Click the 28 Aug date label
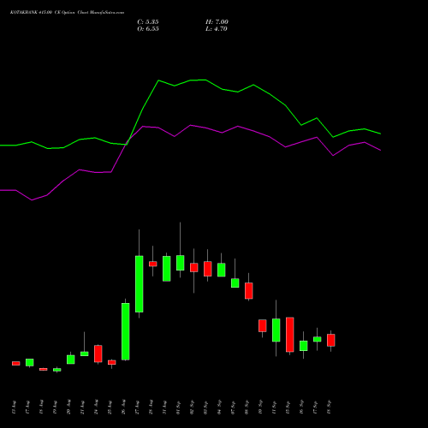The width and height of the screenshot is (428, 428). (151, 407)
